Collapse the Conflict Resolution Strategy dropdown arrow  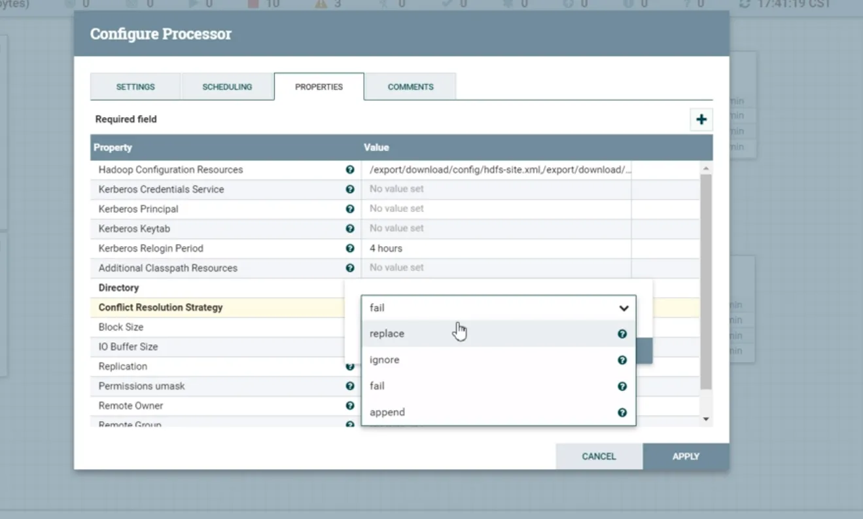(624, 308)
